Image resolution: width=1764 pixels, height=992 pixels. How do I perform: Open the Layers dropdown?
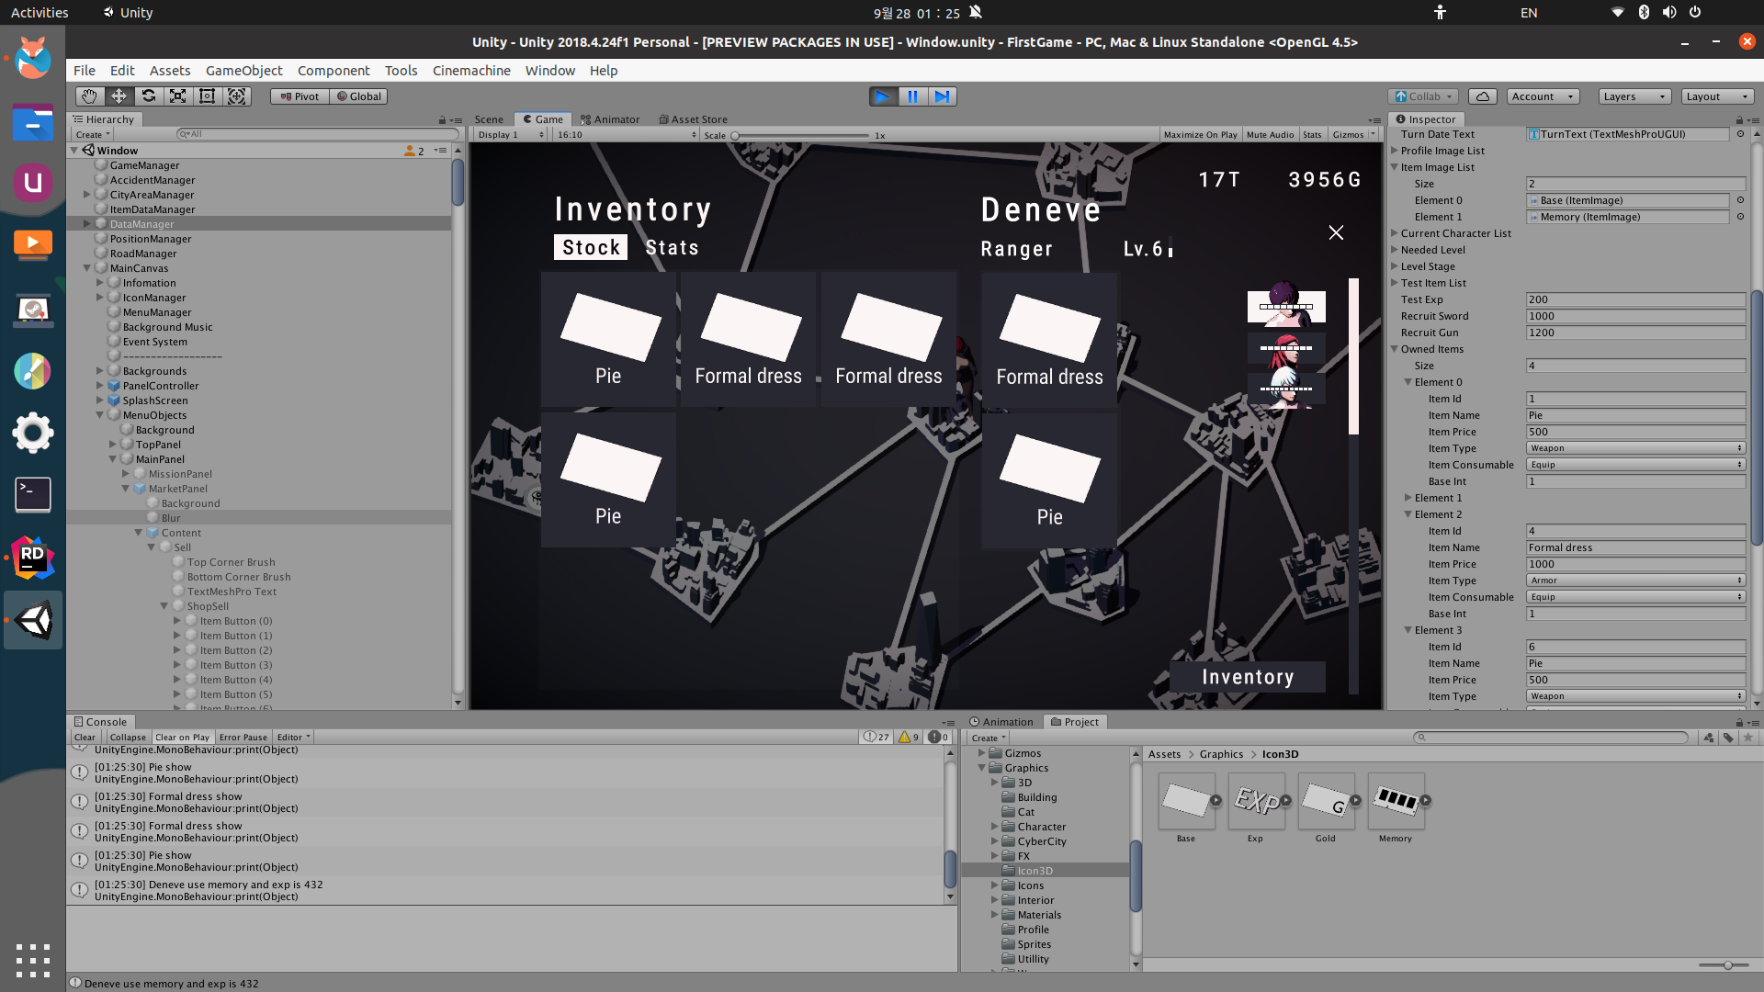1634,96
